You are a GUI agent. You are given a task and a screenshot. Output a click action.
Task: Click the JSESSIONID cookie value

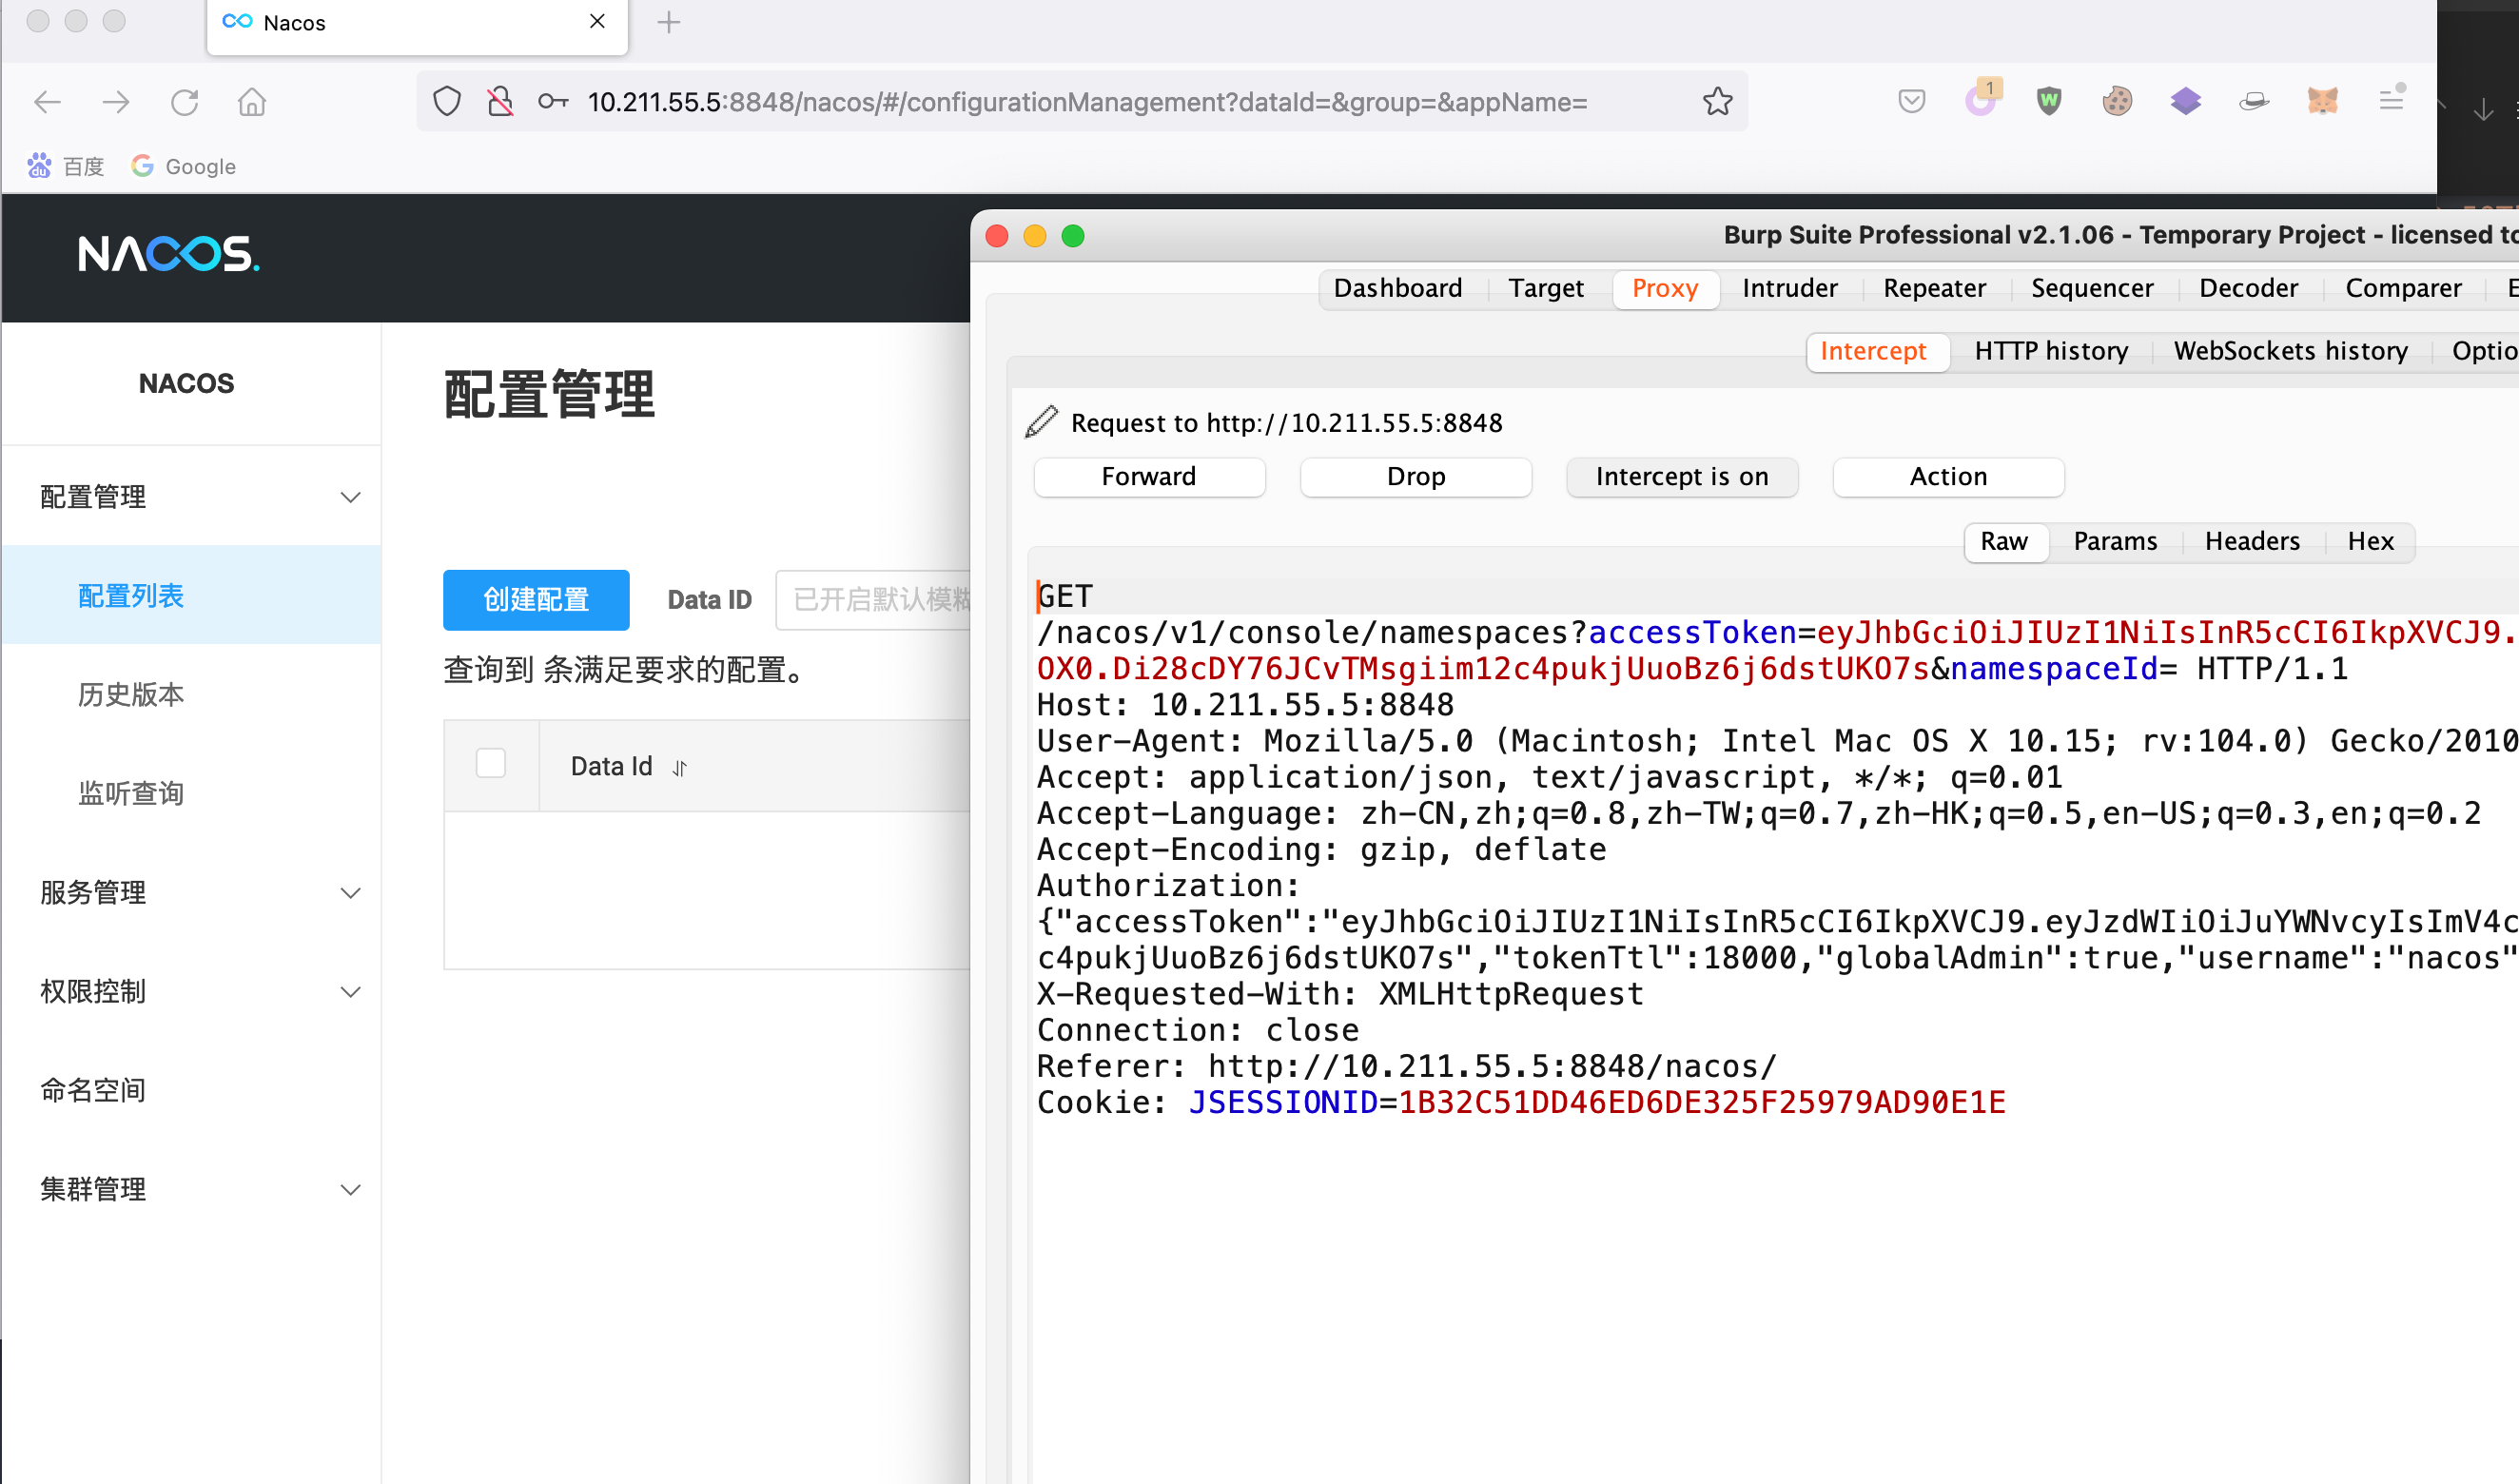[x=1701, y=1102]
